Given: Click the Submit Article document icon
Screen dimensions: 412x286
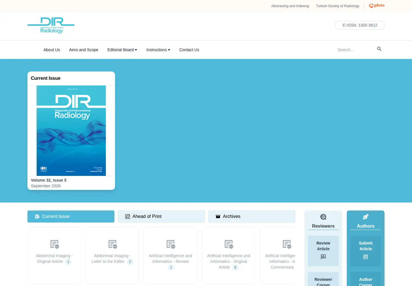Looking at the screenshot, I should pos(366,257).
